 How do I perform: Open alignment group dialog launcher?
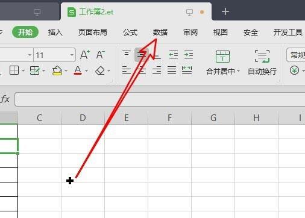tap(278, 81)
